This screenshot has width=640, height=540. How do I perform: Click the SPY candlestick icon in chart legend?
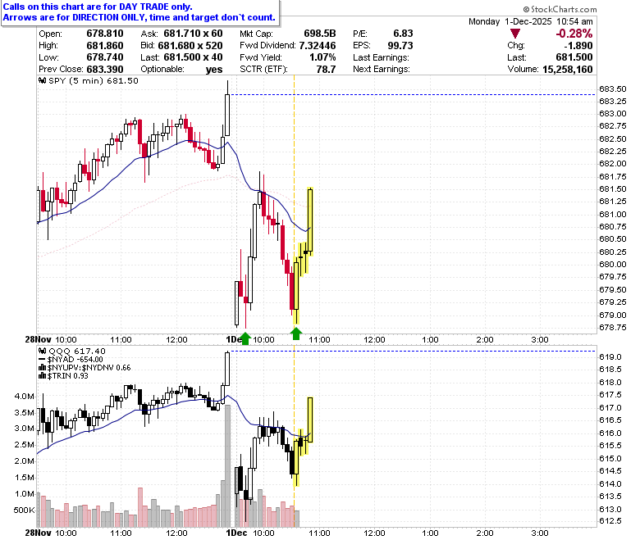tap(43, 80)
